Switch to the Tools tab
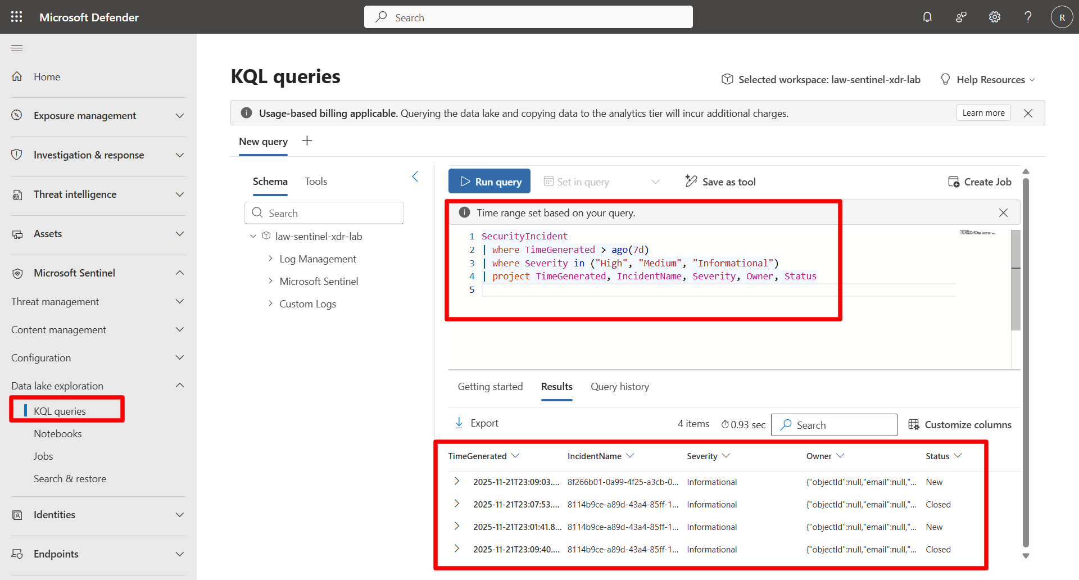This screenshot has height=580, width=1079. coord(316,182)
